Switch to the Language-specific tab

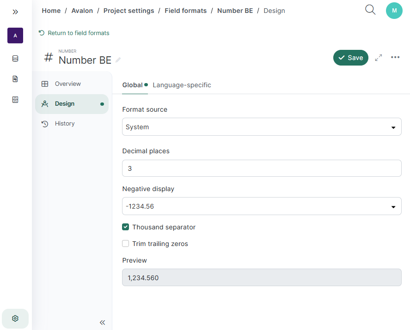pyautogui.click(x=182, y=85)
